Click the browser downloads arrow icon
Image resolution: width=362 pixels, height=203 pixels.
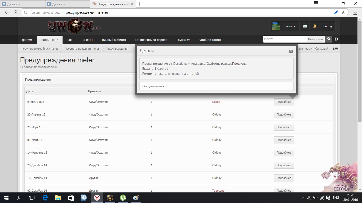click(355, 12)
